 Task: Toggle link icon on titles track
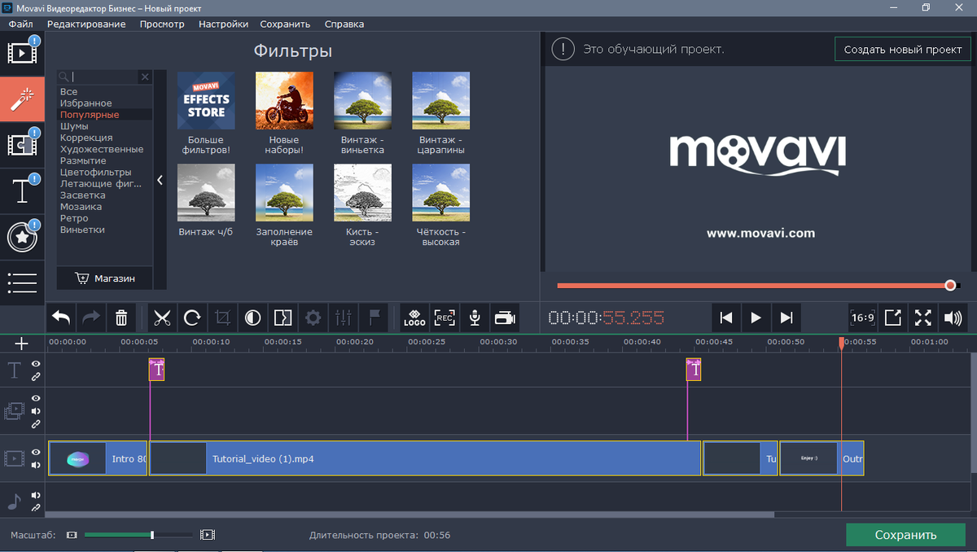point(36,377)
